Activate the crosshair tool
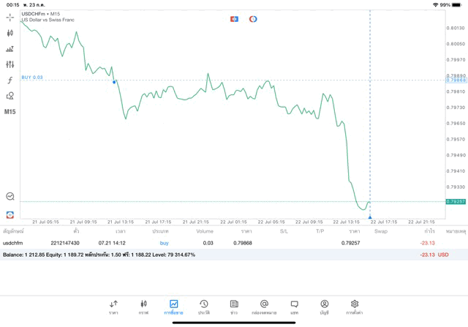Viewport: 468px width, 327px height. (10, 17)
